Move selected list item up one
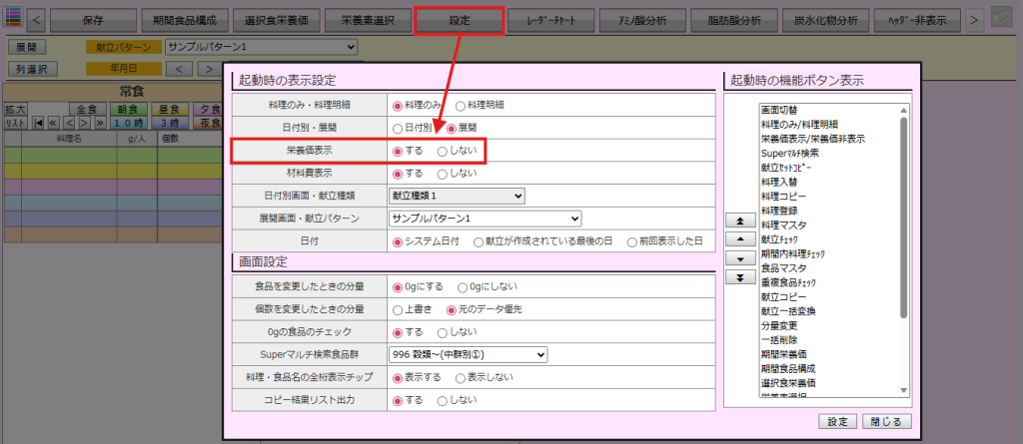Screen dimensions: 1023x444 coord(739,239)
